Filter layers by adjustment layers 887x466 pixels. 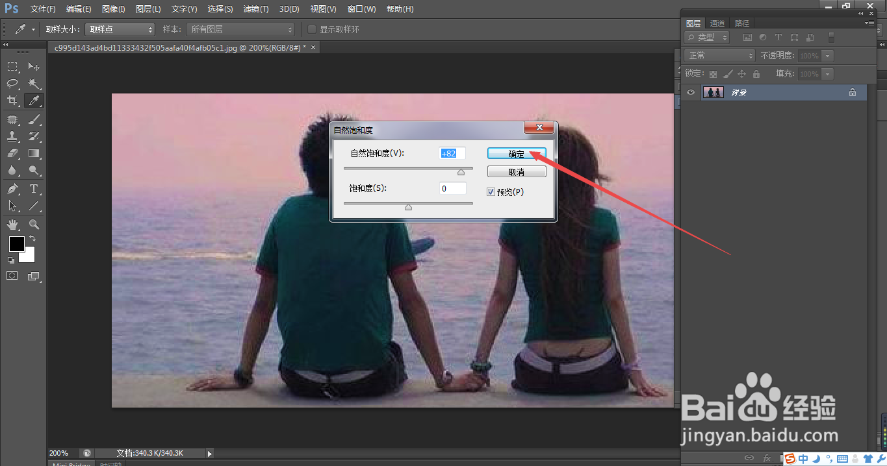[x=763, y=38]
